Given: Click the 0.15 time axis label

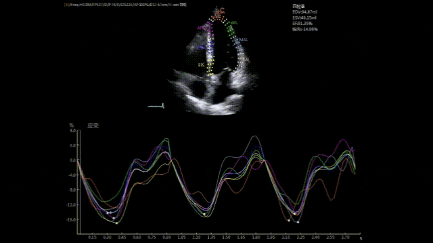Looking at the screenshot, I should point(92,238).
